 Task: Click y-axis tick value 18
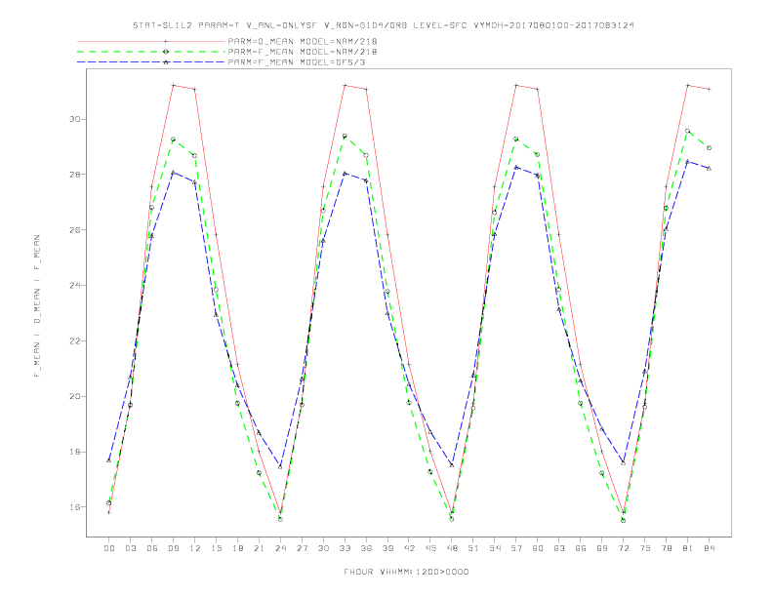(x=75, y=452)
